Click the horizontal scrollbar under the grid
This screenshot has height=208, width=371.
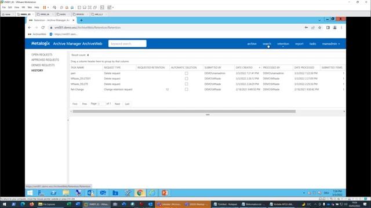point(184,112)
